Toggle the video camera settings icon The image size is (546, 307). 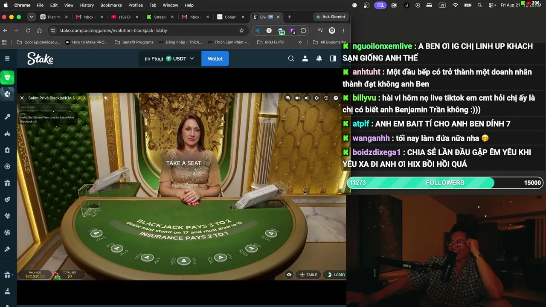click(297, 98)
